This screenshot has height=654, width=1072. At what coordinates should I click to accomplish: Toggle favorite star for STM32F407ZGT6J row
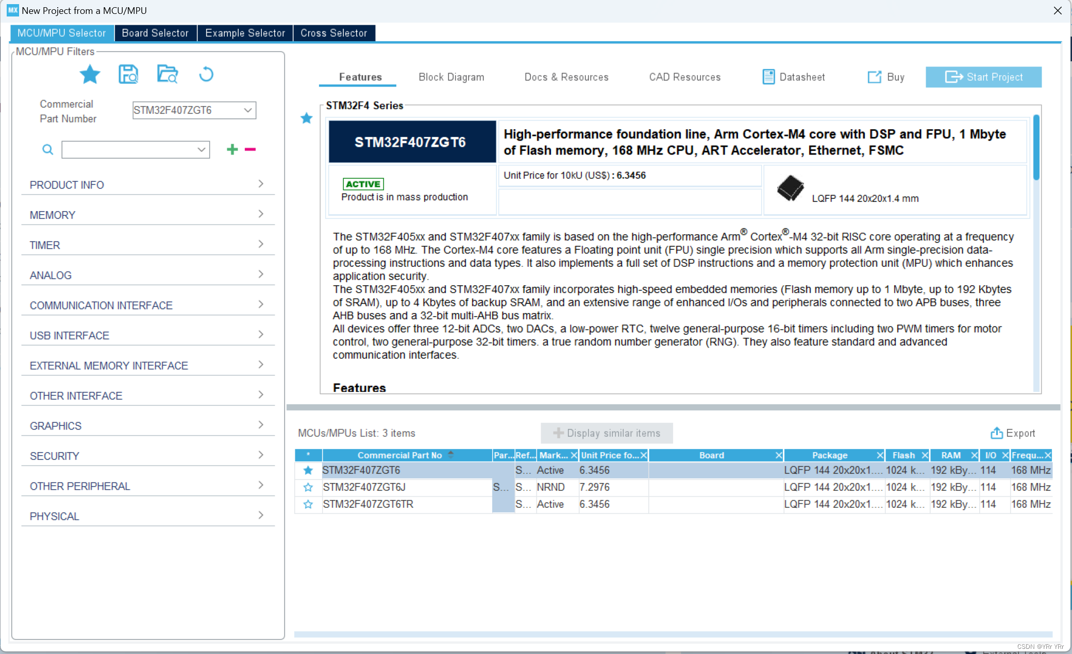pyautogui.click(x=308, y=487)
